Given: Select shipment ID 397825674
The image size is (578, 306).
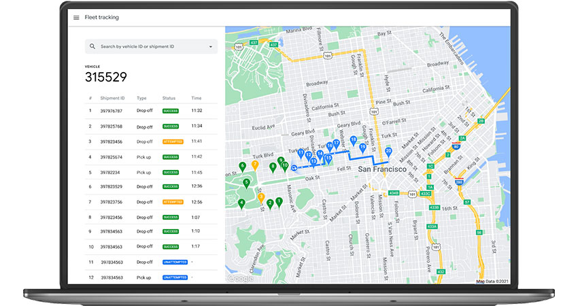Looking at the screenshot, I should 112,157.
